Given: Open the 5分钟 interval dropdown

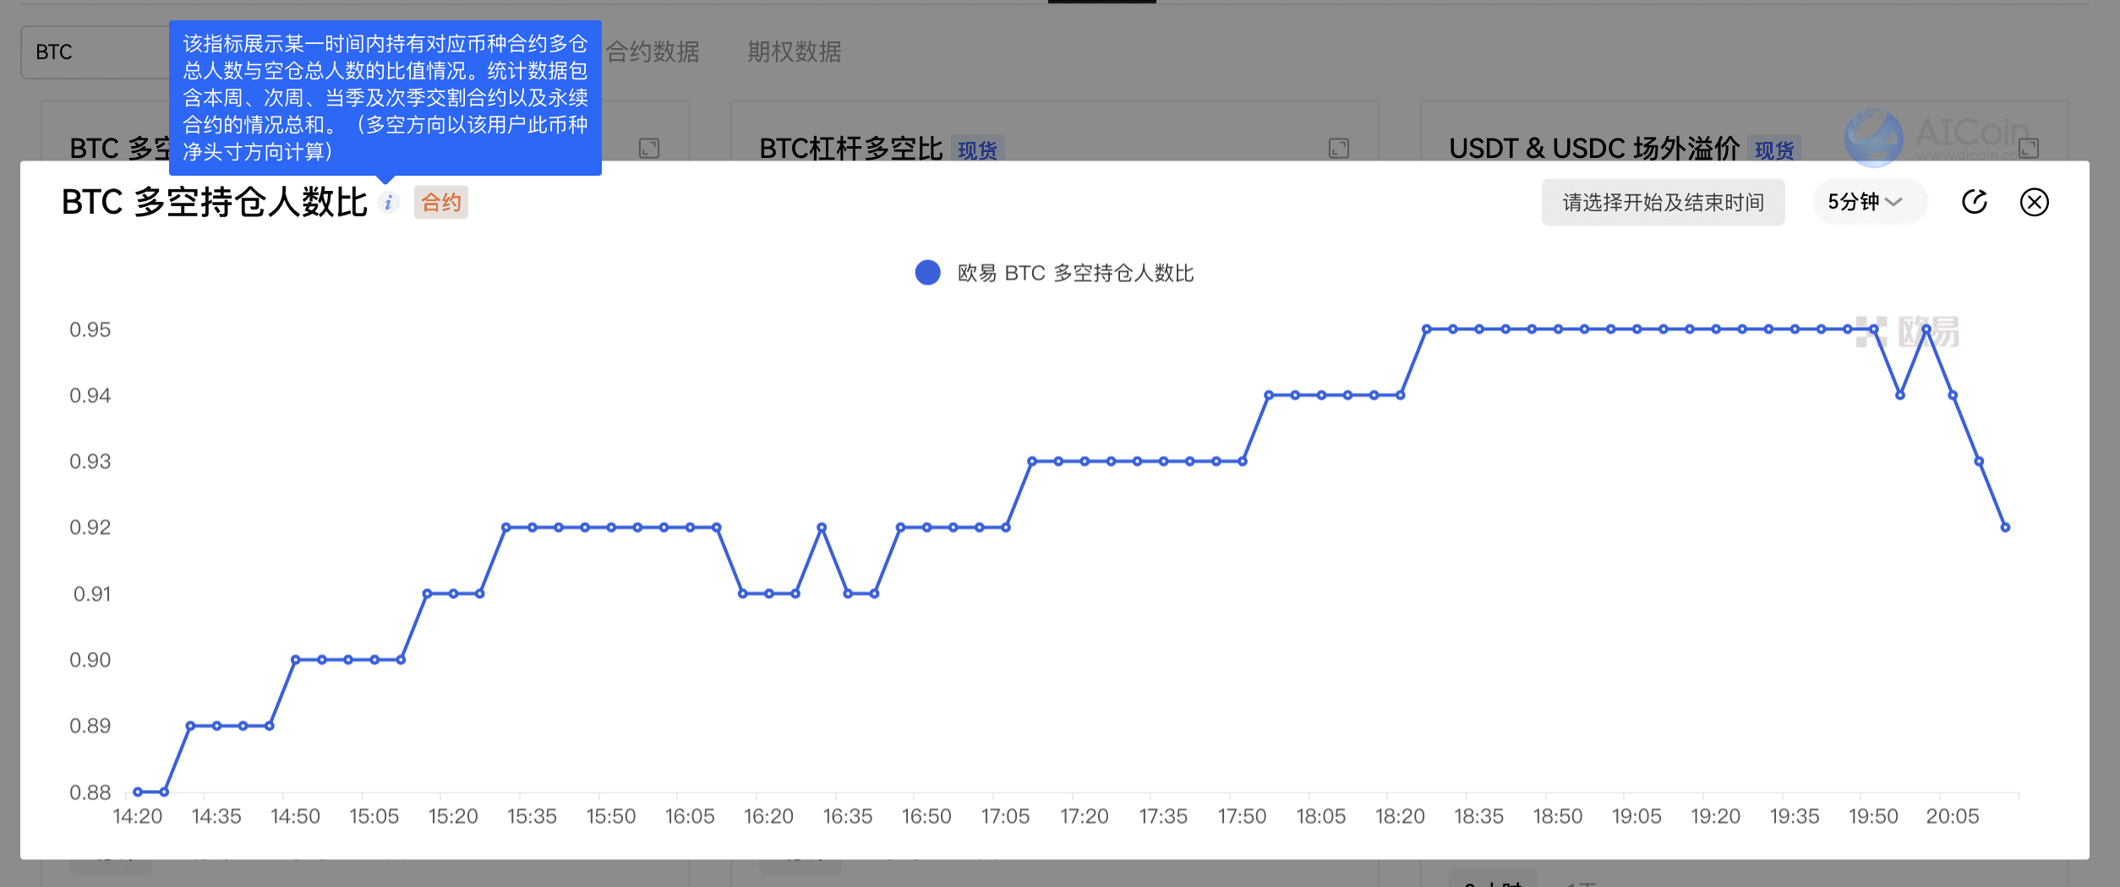Looking at the screenshot, I should pyautogui.click(x=1869, y=202).
